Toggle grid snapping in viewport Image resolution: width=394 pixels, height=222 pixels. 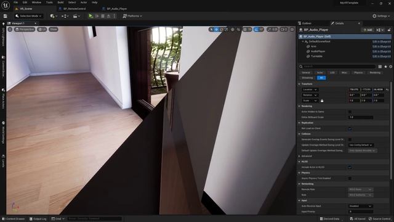(245, 30)
